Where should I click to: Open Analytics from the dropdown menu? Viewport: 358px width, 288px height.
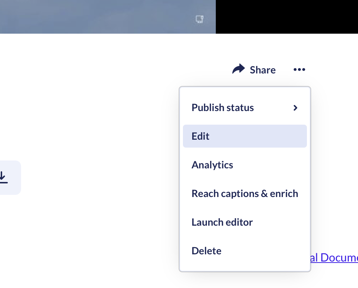click(x=212, y=165)
